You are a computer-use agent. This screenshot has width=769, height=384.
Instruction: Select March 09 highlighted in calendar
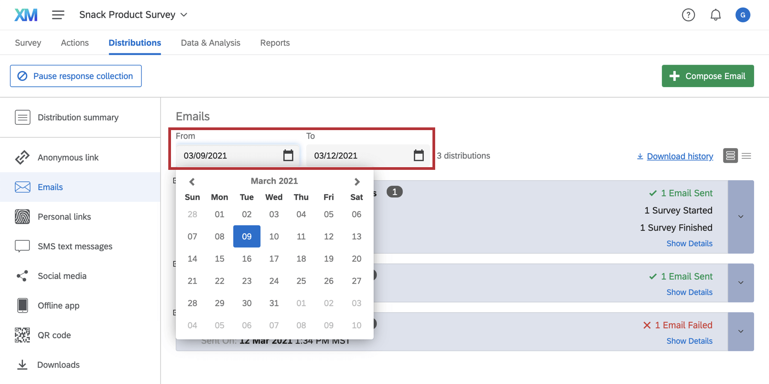click(247, 236)
